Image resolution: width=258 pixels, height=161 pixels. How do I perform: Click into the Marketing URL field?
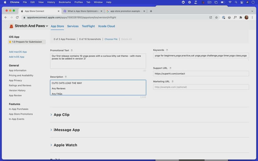coord(201,87)
